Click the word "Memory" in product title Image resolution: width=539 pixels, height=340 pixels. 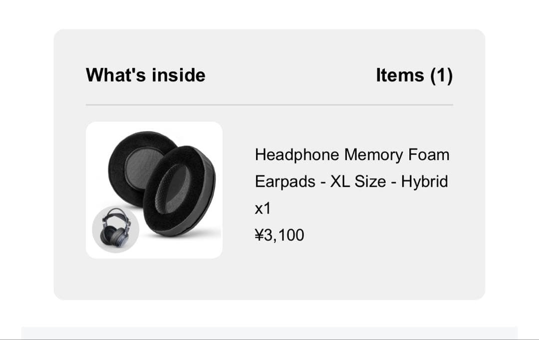pyautogui.click(x=374, y=155)
